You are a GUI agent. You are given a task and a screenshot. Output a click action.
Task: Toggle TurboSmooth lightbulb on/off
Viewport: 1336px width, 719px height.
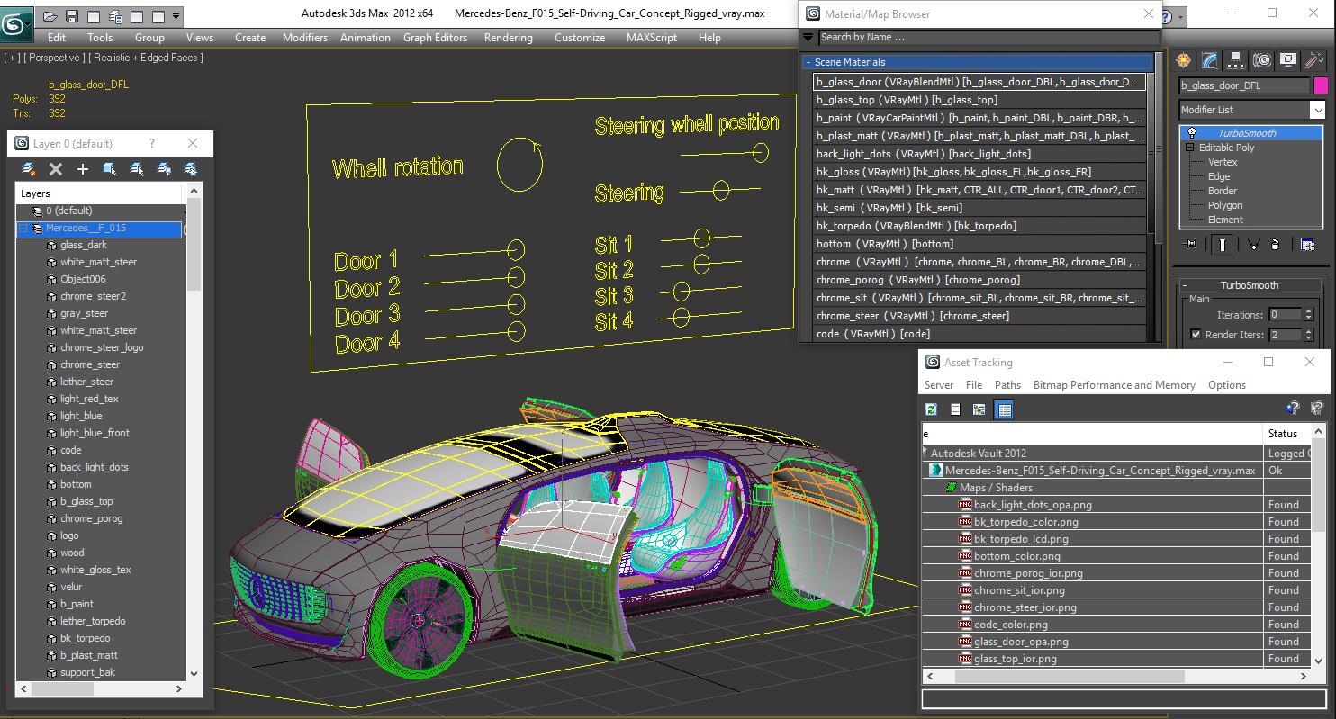1193,133
